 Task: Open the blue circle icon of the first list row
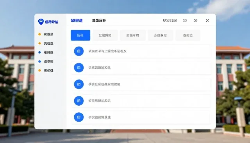point(79,51)
